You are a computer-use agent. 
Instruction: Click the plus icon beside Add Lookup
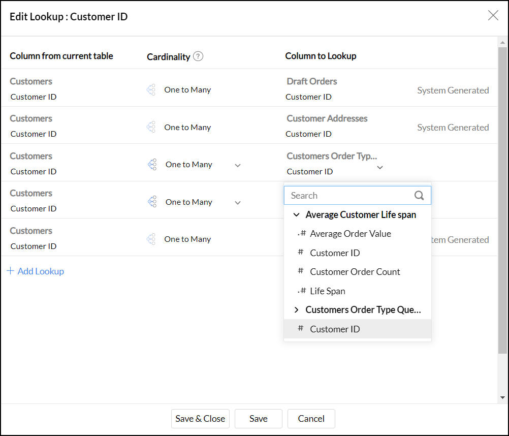click(x=10, y=271)
